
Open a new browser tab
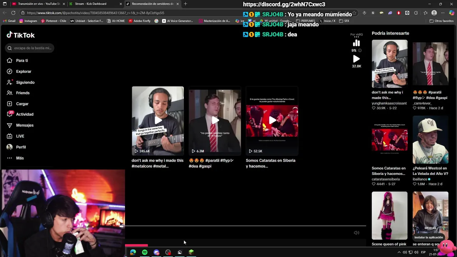click(185, 4)
